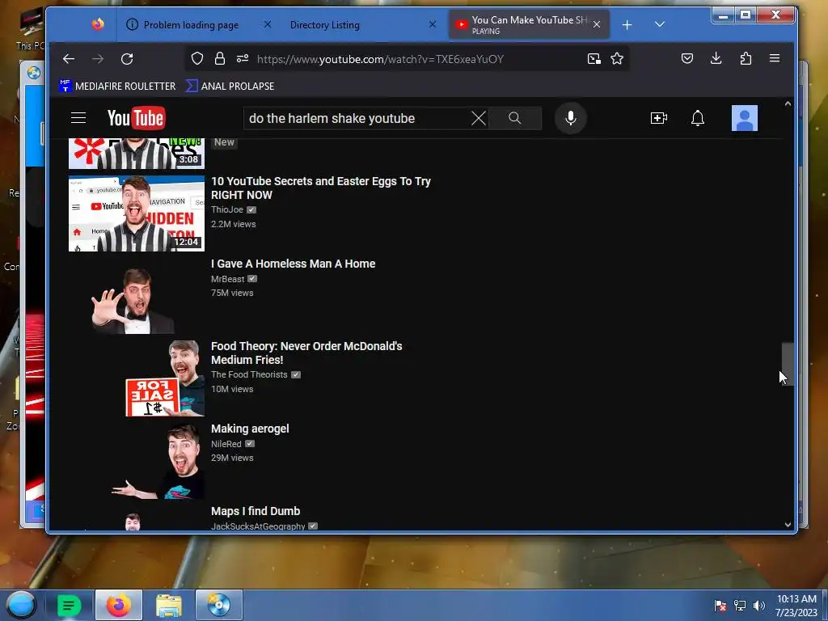Click Firefox icon in taskbar
This screenshot has height=621, width=828.
[119, 605]
